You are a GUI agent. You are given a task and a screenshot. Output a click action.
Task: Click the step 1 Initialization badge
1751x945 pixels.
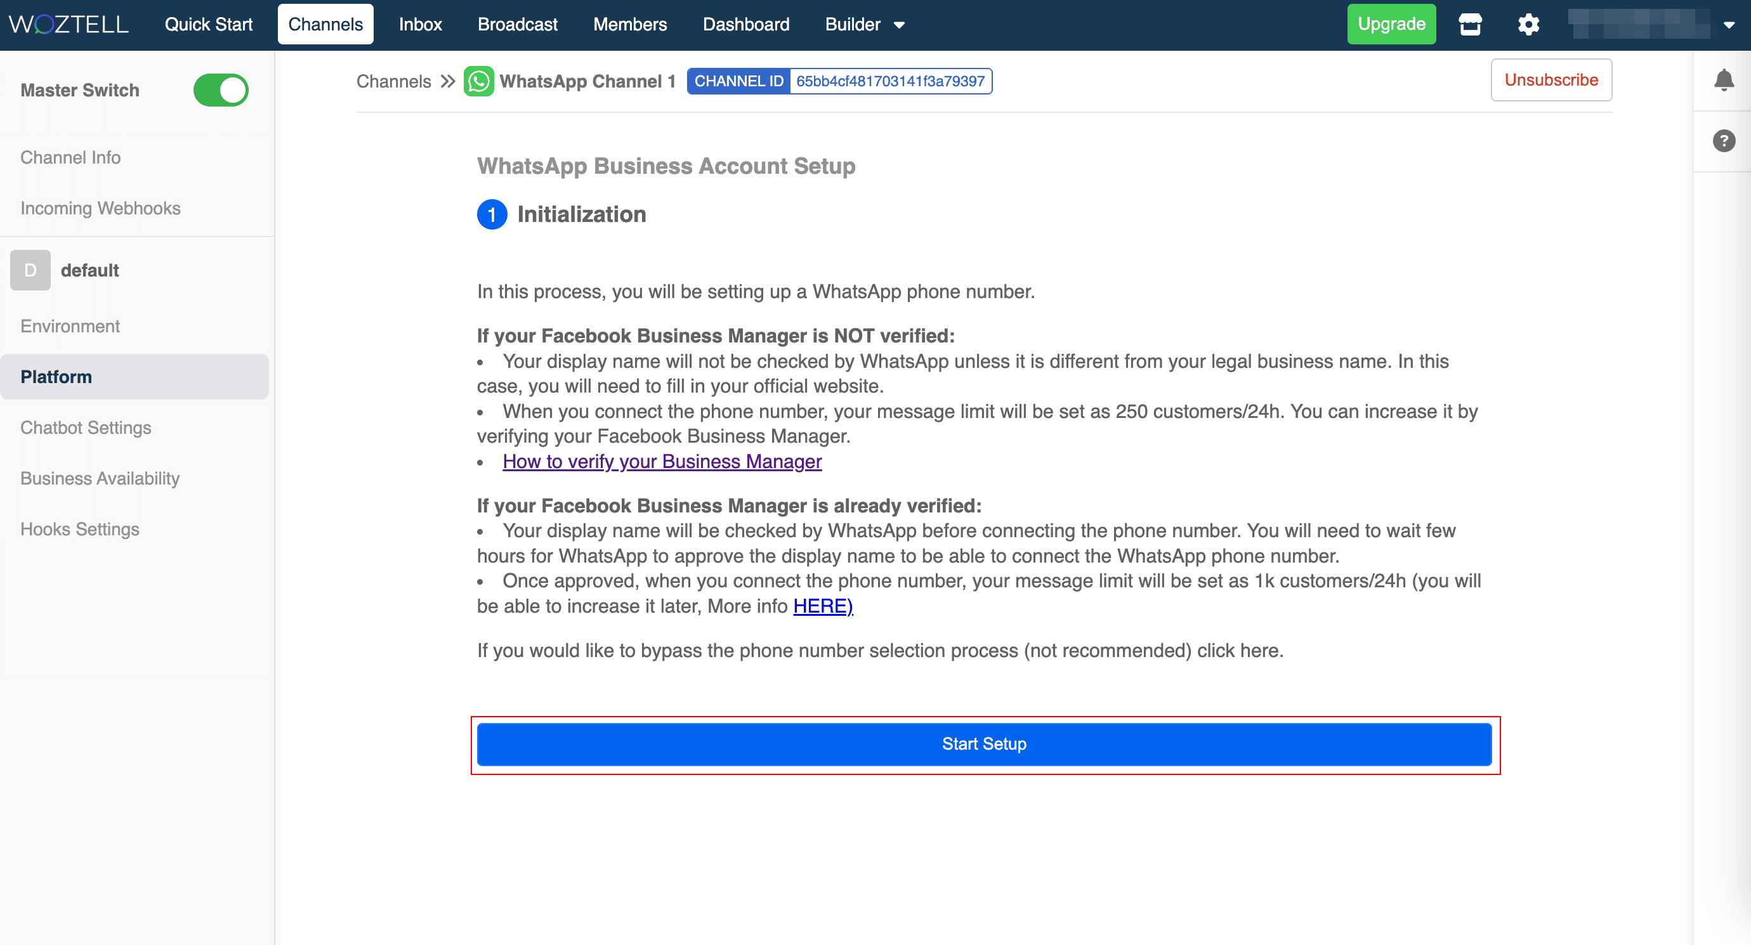(492, 214)
